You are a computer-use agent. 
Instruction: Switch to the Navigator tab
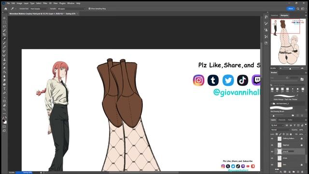point(284,15)
